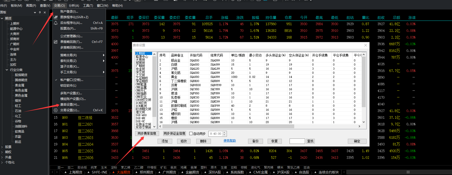Select 费率设置 from the trade menu
The height and width of the screenshot is (175, 452).
(70, 105)
